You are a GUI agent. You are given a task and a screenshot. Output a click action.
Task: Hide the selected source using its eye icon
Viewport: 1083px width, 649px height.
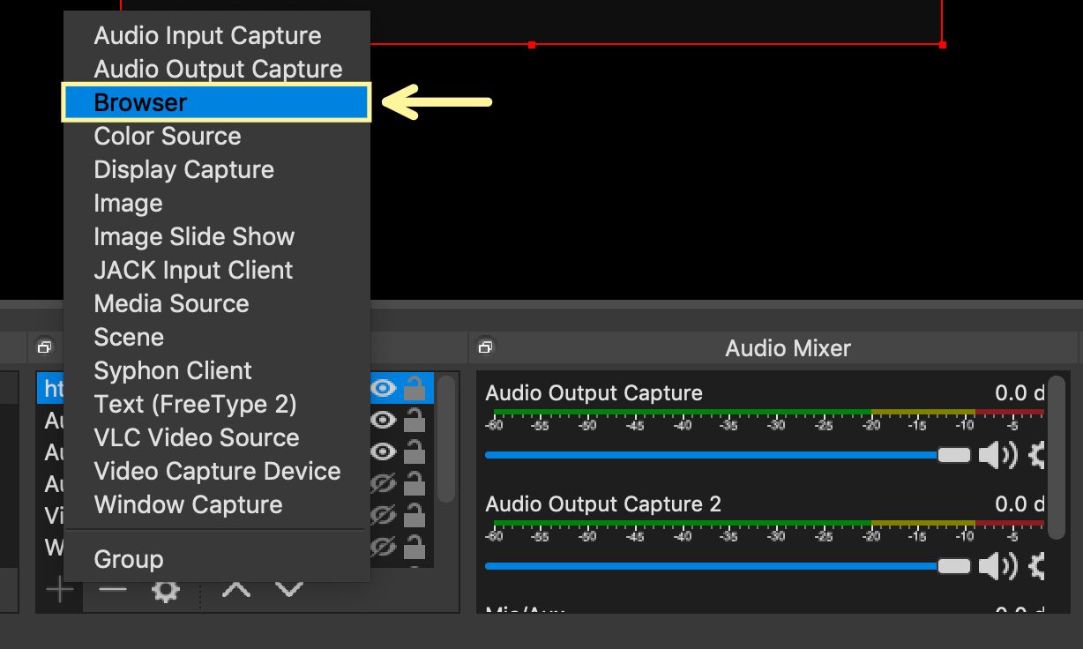pyautogui.click(x=383, y=387)
